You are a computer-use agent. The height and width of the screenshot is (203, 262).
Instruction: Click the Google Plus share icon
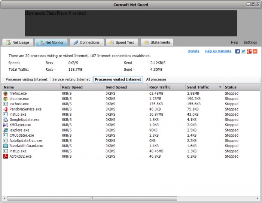pos(249,51)
